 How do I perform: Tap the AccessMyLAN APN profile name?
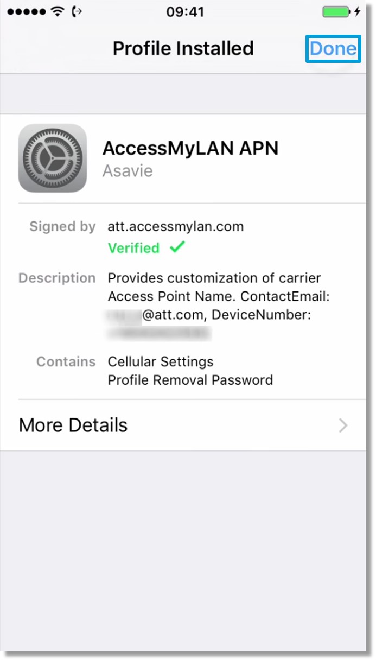(190, 148)
